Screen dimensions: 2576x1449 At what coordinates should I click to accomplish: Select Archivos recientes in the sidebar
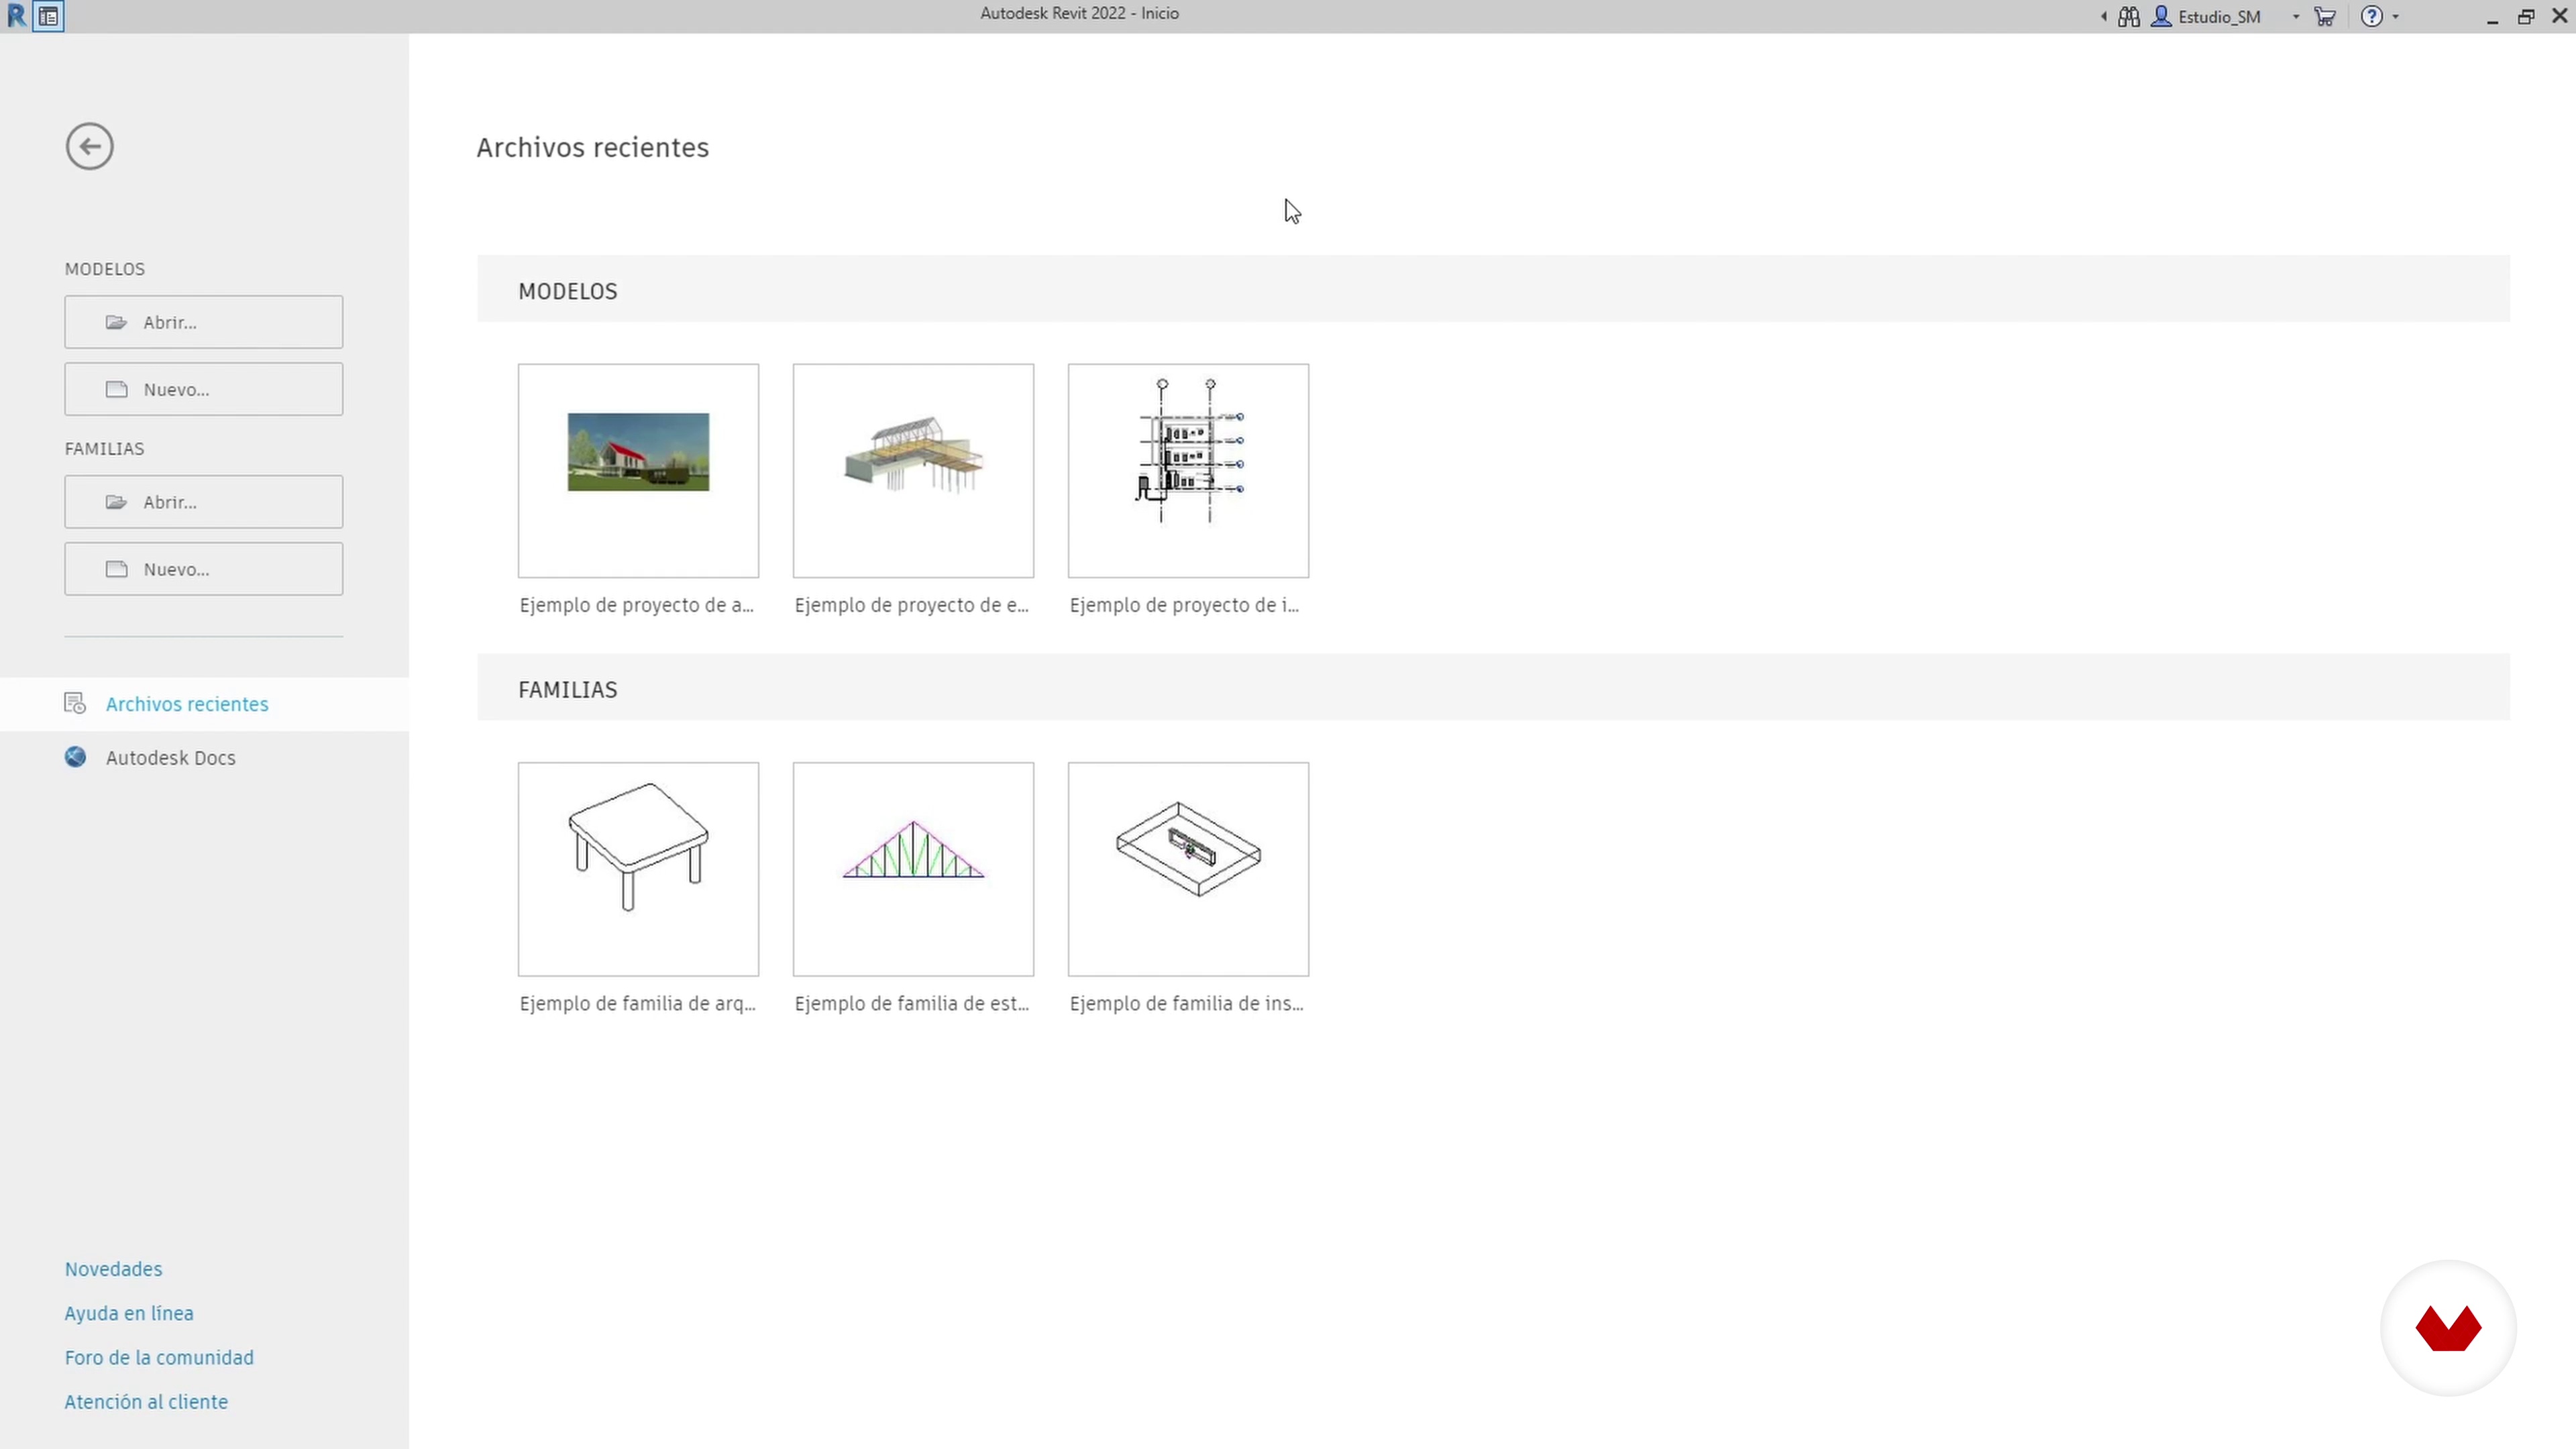click(204, 704)
